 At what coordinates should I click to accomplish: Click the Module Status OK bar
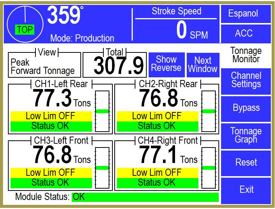145,197
